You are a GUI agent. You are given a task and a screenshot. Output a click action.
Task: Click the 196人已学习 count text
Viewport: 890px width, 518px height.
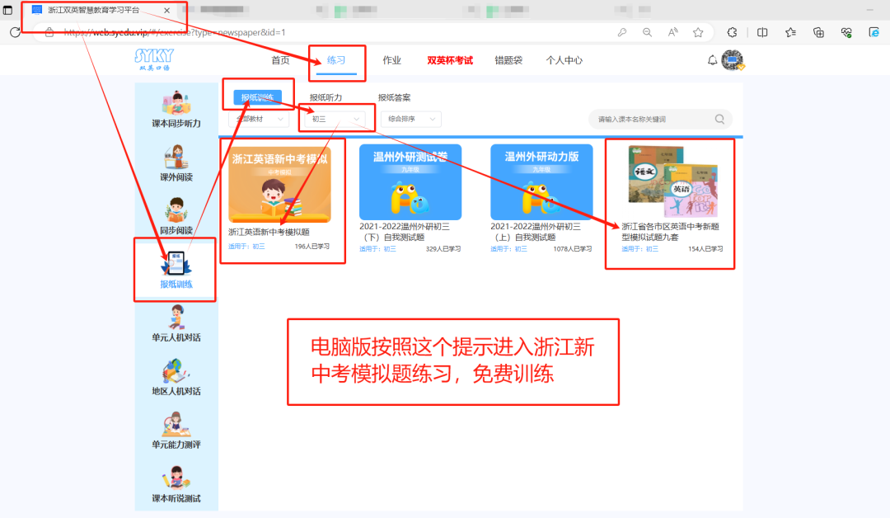[311, 246]
